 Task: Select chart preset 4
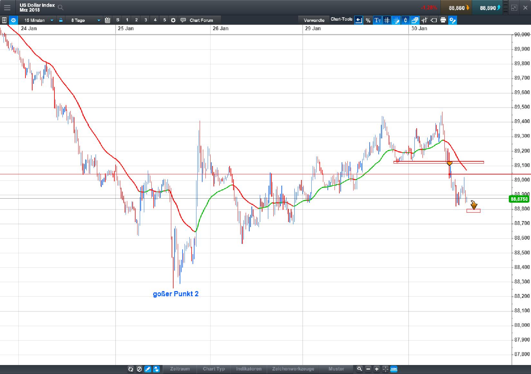click(x=155, y=20)
